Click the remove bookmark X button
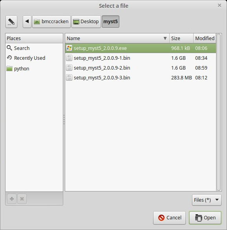The width and height of the screenshot is (227, 230). coord(22,199)
